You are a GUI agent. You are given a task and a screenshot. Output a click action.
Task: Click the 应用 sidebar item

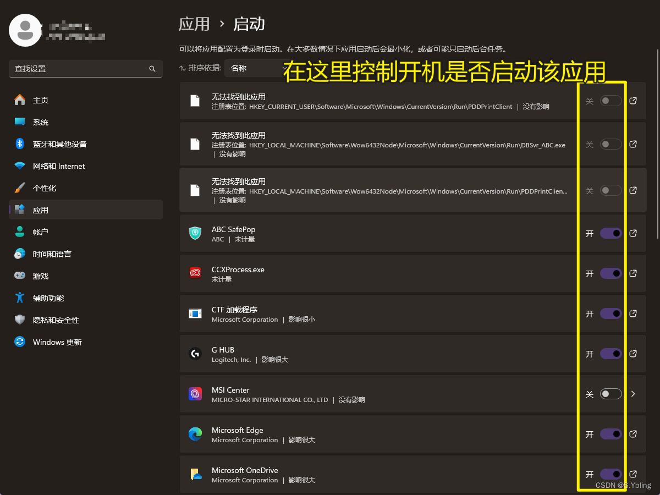[86, 210]
